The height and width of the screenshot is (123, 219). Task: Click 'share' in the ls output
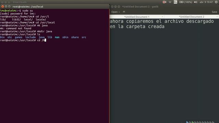click(75, 37)
